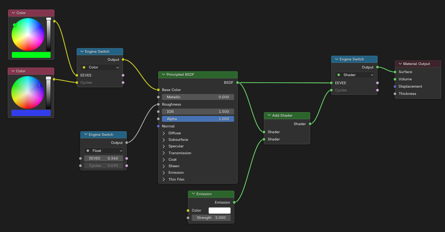This screenshot has height=232, width=445.
Task: Collapse the Add Shader node
Action: coord(269,116)
